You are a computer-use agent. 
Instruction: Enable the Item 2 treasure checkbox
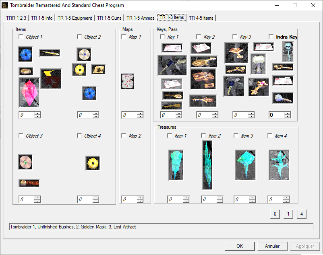tap(203, 136)
